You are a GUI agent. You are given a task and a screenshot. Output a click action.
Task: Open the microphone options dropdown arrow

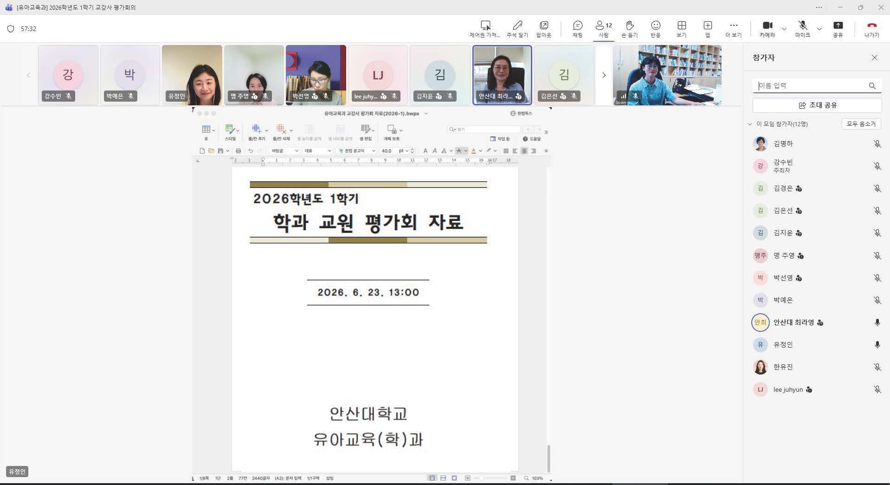tap(819, 29)
